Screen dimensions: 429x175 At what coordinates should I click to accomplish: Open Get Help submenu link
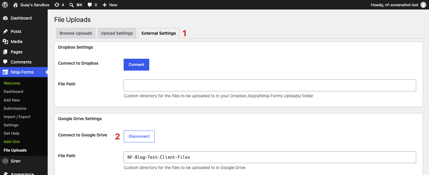[x=11, y=133]
